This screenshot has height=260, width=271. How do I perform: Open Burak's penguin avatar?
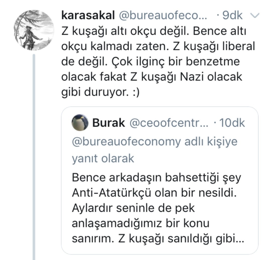point(80,123)
